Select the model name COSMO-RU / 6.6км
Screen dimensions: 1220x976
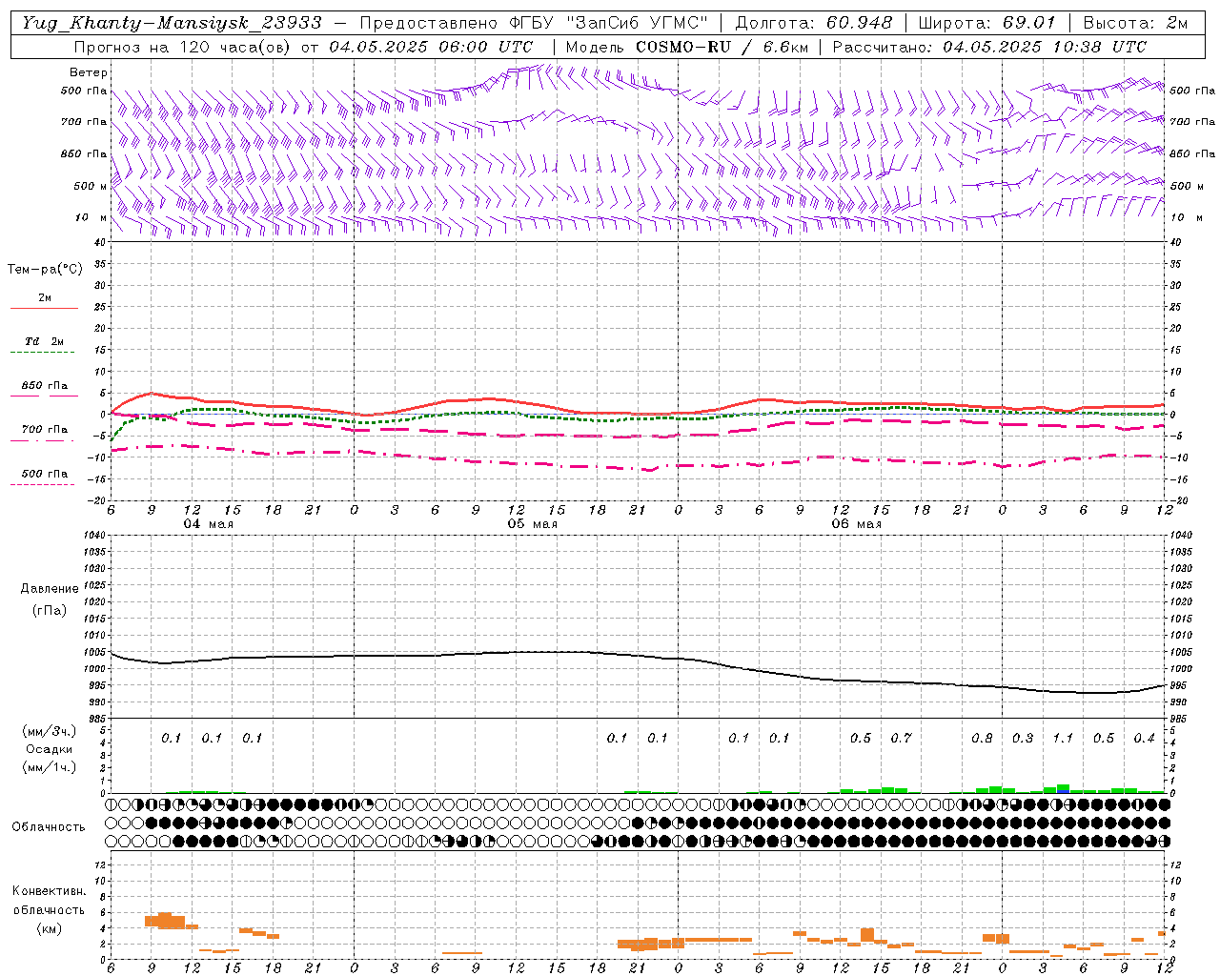click(x=722, y=47)
